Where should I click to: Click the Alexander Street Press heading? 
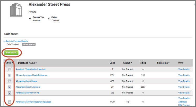click(x=49, y=4)
